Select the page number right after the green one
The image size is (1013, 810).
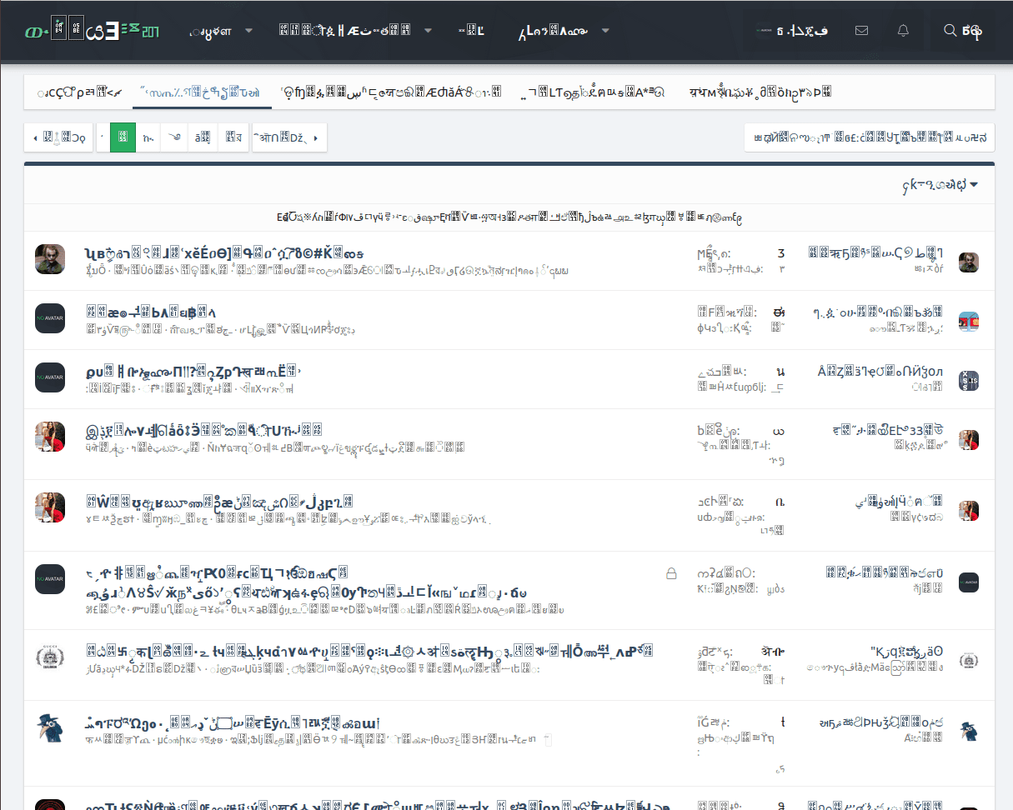(148, 137)
